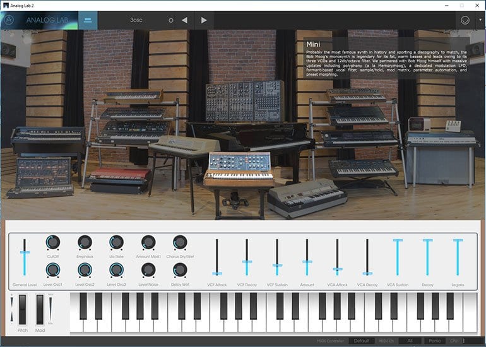The width and height of the screenshot is (486, 347).
Task: Click the Emphasis knob
Action: (x=85, y=242)
